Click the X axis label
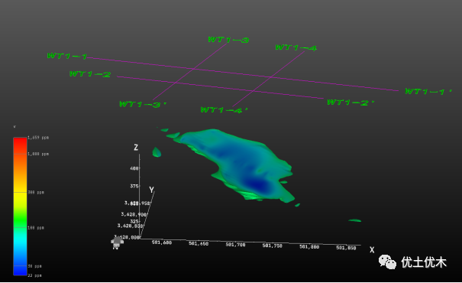The image size is (462, 283). [x=372, y=250]
